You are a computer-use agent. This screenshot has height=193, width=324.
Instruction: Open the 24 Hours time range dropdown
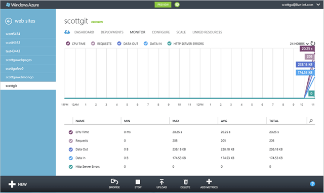[299, 44]
